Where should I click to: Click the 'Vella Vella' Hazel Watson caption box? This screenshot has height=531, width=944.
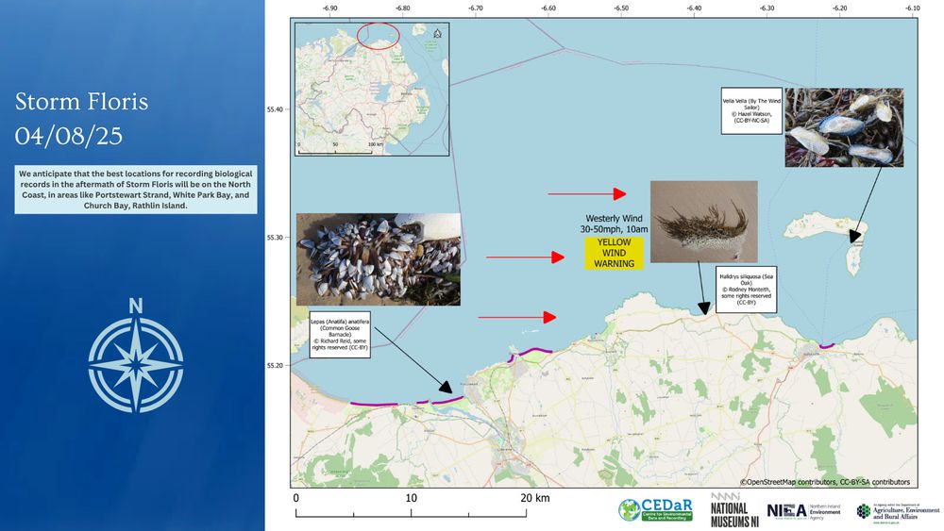(751, 110)
